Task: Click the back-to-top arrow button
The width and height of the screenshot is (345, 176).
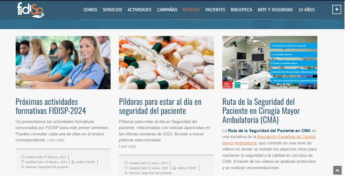Action: coord(337,170)
